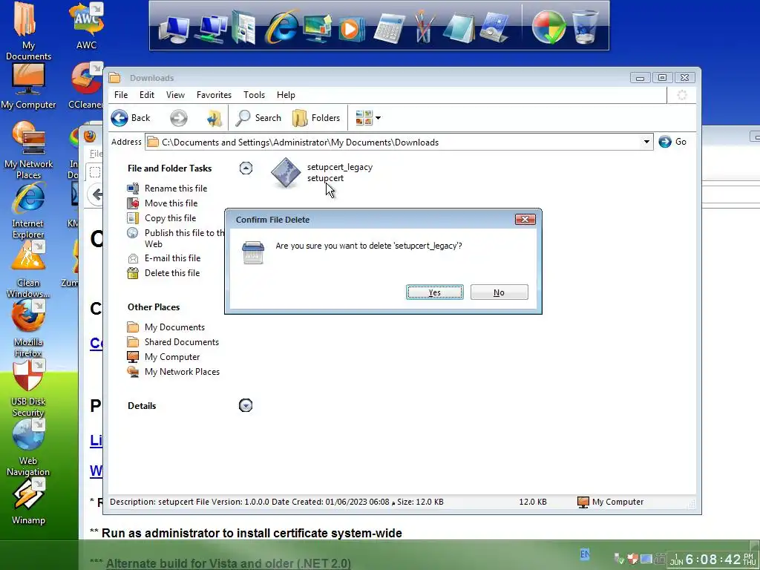Launch Winamp from the desktop
760x570 pixels.
click(28, 502)
